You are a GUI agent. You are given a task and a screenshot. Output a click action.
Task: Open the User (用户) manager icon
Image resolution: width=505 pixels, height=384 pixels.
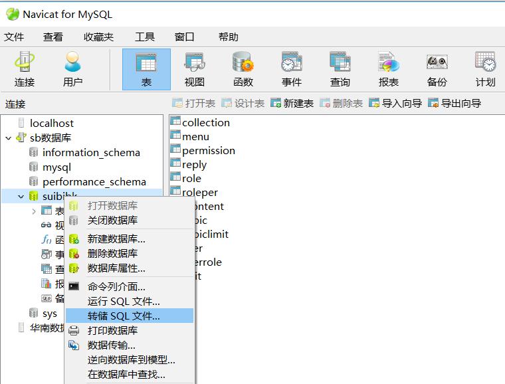(x=72, y=70)
